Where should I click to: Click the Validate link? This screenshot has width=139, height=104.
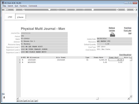tap(112, 31)
